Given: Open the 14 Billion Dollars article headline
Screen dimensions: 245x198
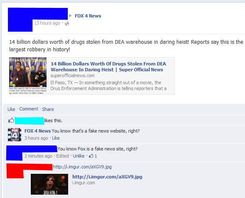Looking at the screenshot, I should 108,67.
